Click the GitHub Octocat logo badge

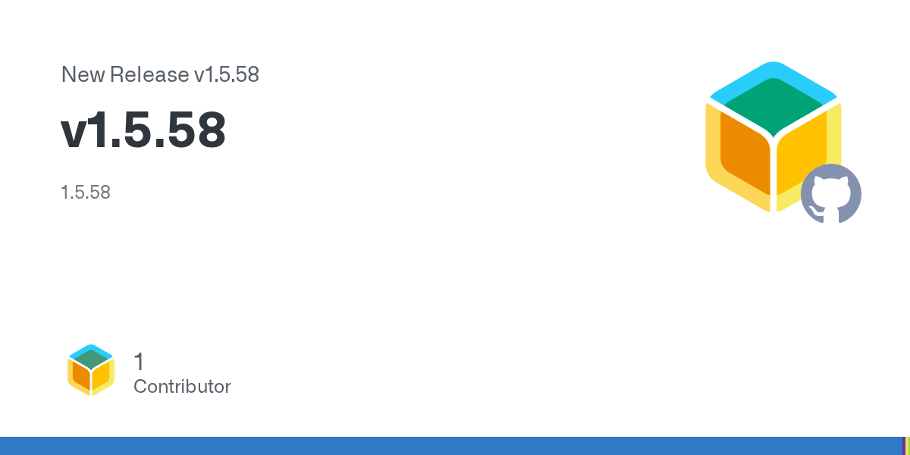click(831, 194)
